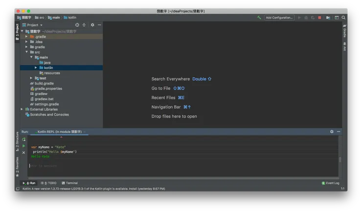
Task: Click the Run panel vertical scrollbar
Action: (340, 159)
